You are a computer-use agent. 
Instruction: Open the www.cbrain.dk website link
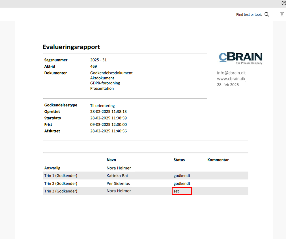(x=231, y=79)
